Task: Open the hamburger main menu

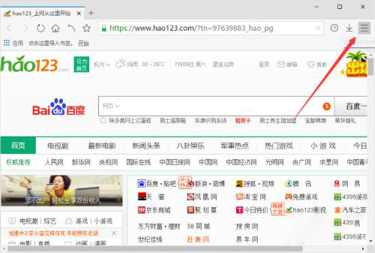Action: point(364,28)
